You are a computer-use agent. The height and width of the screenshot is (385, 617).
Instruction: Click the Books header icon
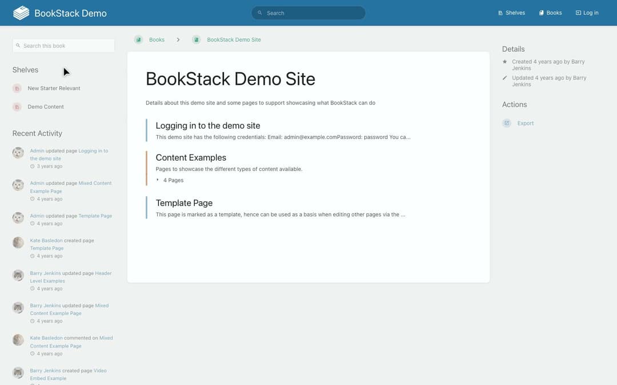(542, 13)
